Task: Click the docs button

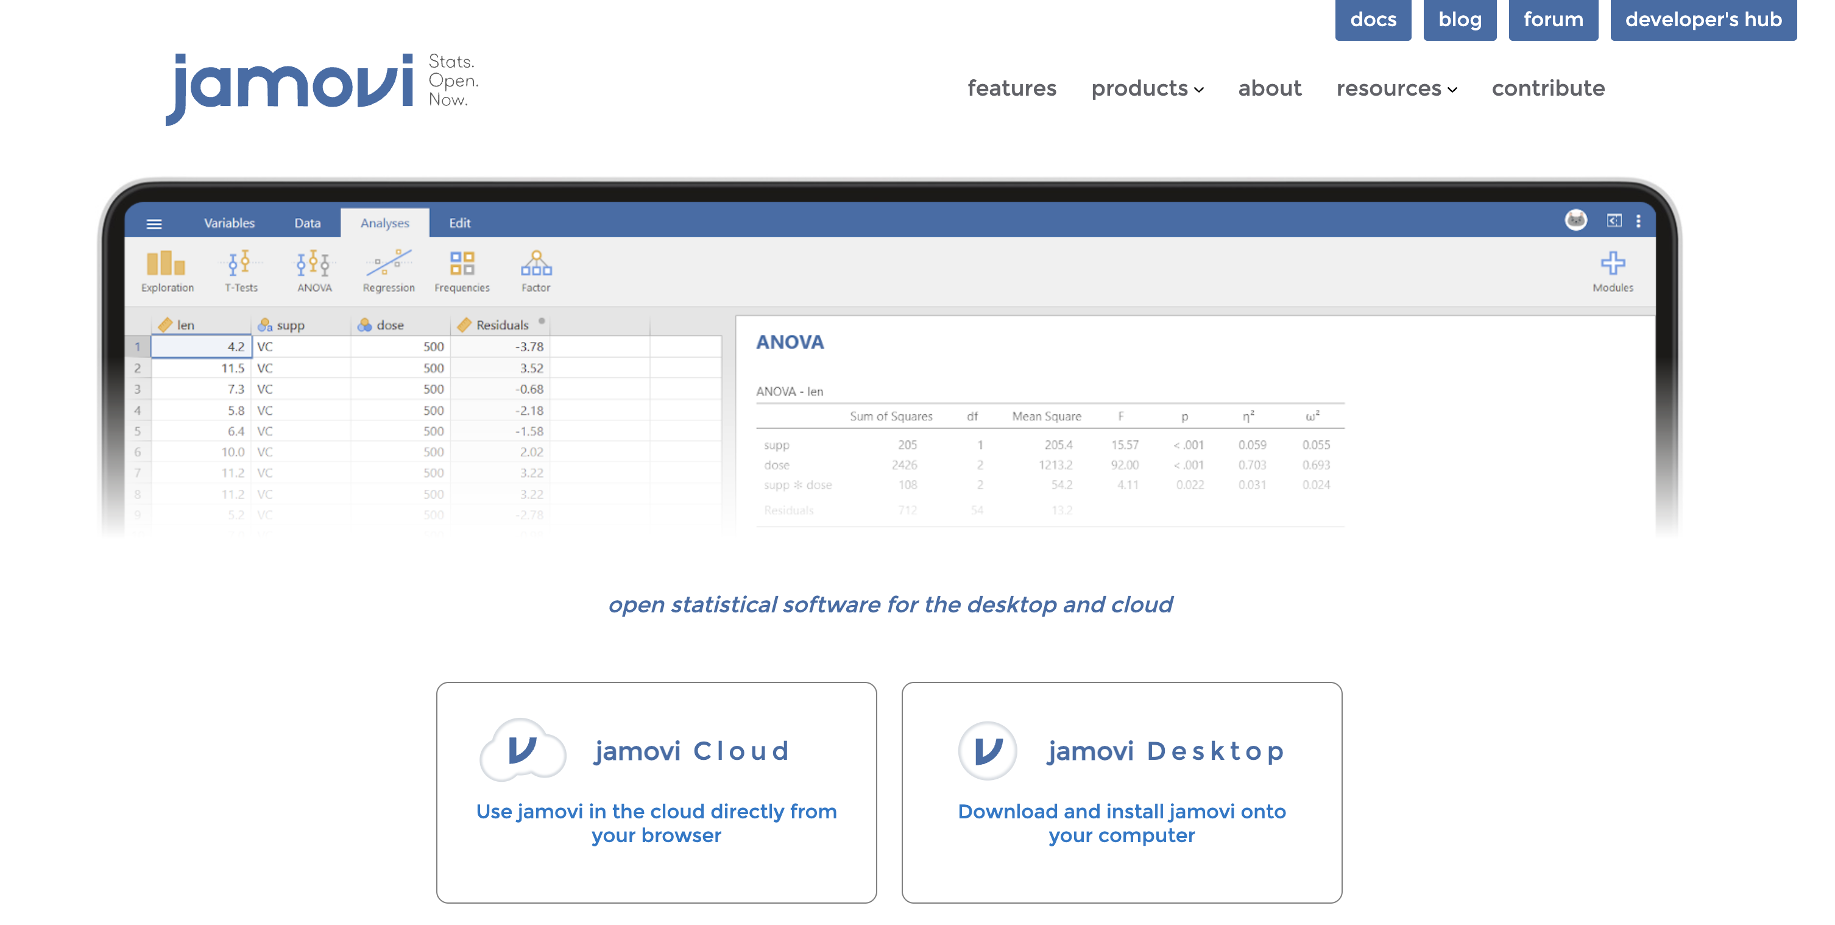Action: 1372,19
